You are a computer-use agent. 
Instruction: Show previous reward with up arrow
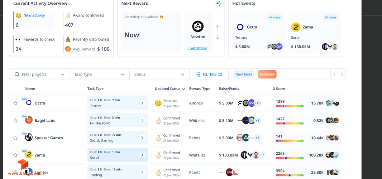pos(218,28)
